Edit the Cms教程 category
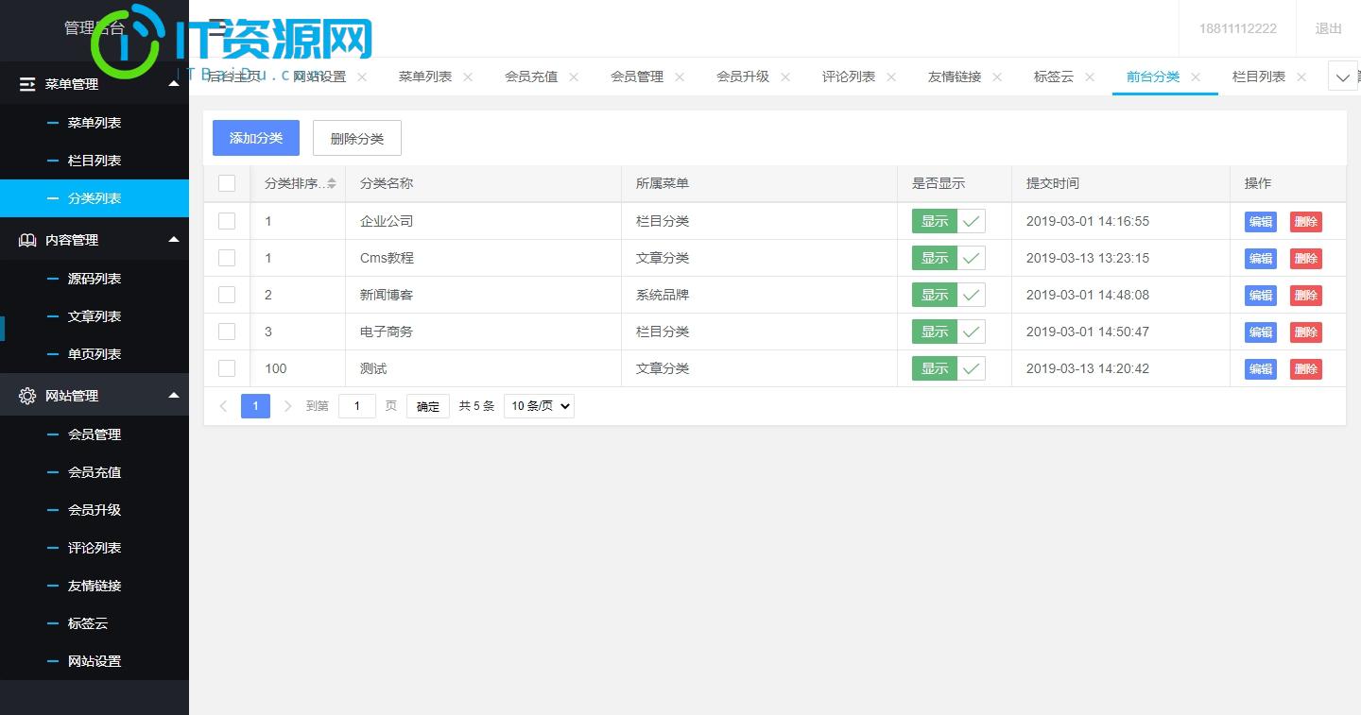 coord(1261,259)
